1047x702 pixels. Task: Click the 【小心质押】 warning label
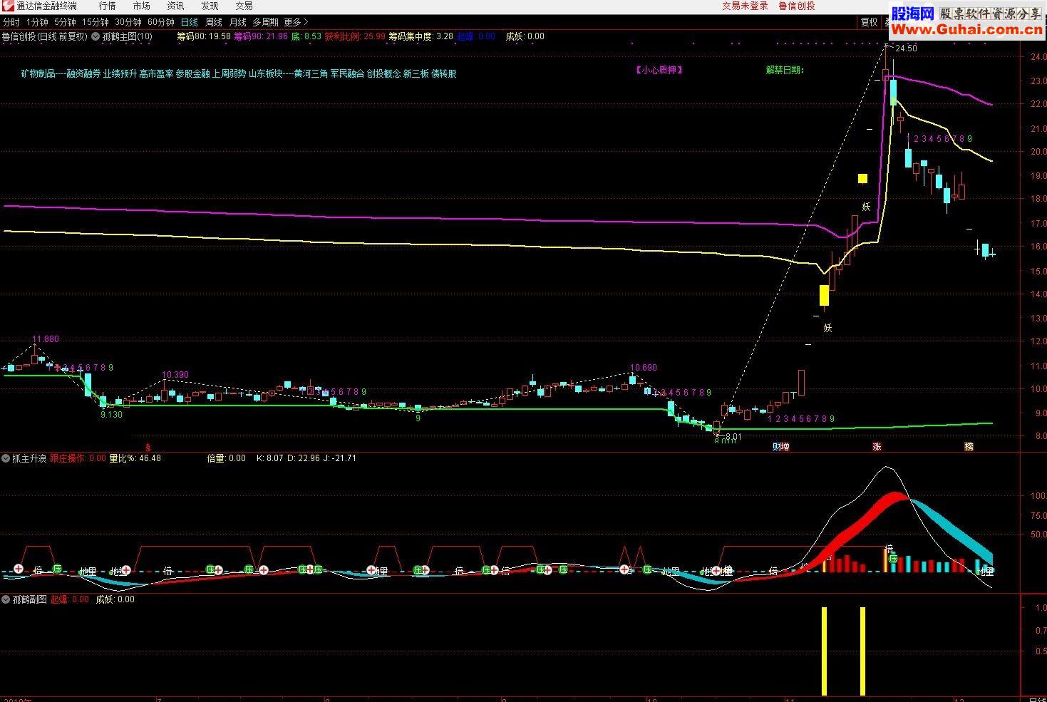tap(659, 70)
